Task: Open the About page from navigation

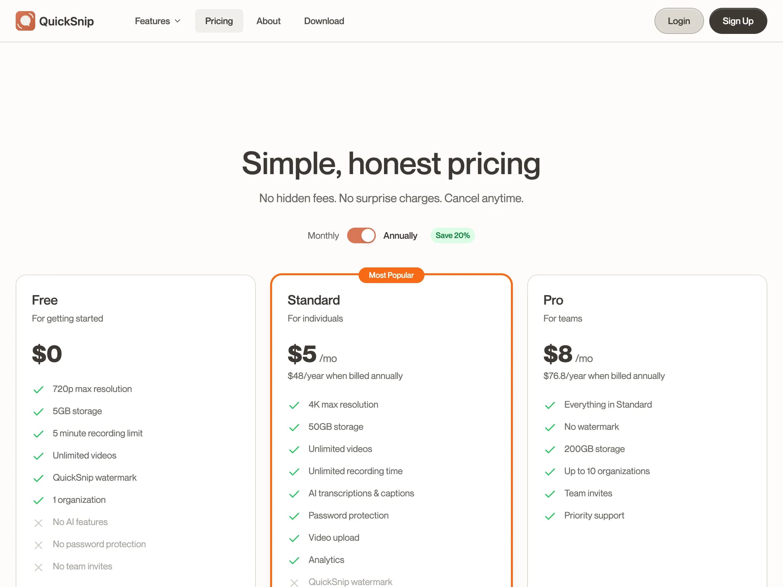Action: coord(268,21)
